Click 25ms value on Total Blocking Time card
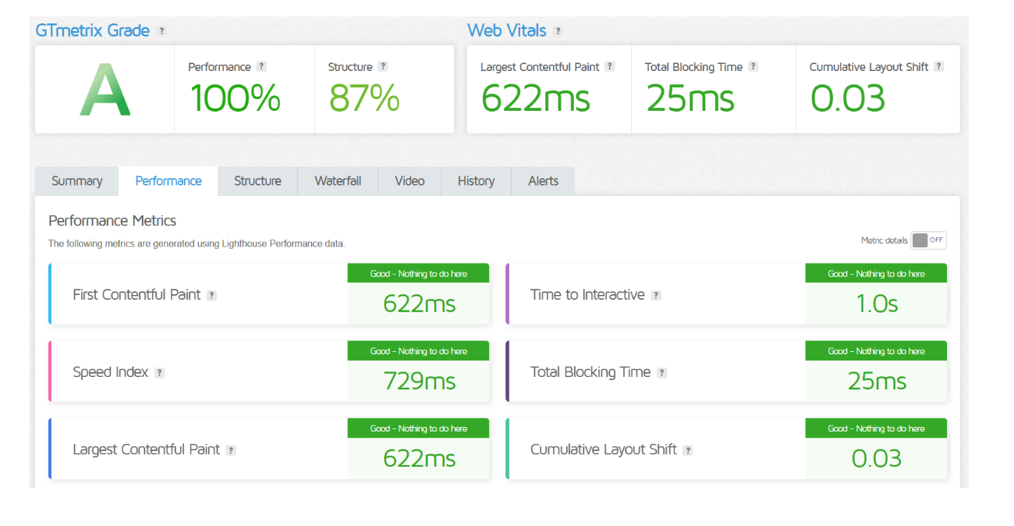The height and width of the screenshot is (526, 1014). coord(877,381)
